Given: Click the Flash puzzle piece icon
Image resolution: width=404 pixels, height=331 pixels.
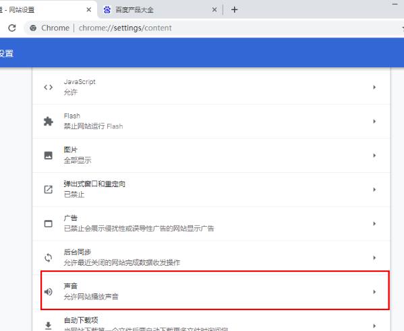Looking at the screenshot, I should [48, 121].
